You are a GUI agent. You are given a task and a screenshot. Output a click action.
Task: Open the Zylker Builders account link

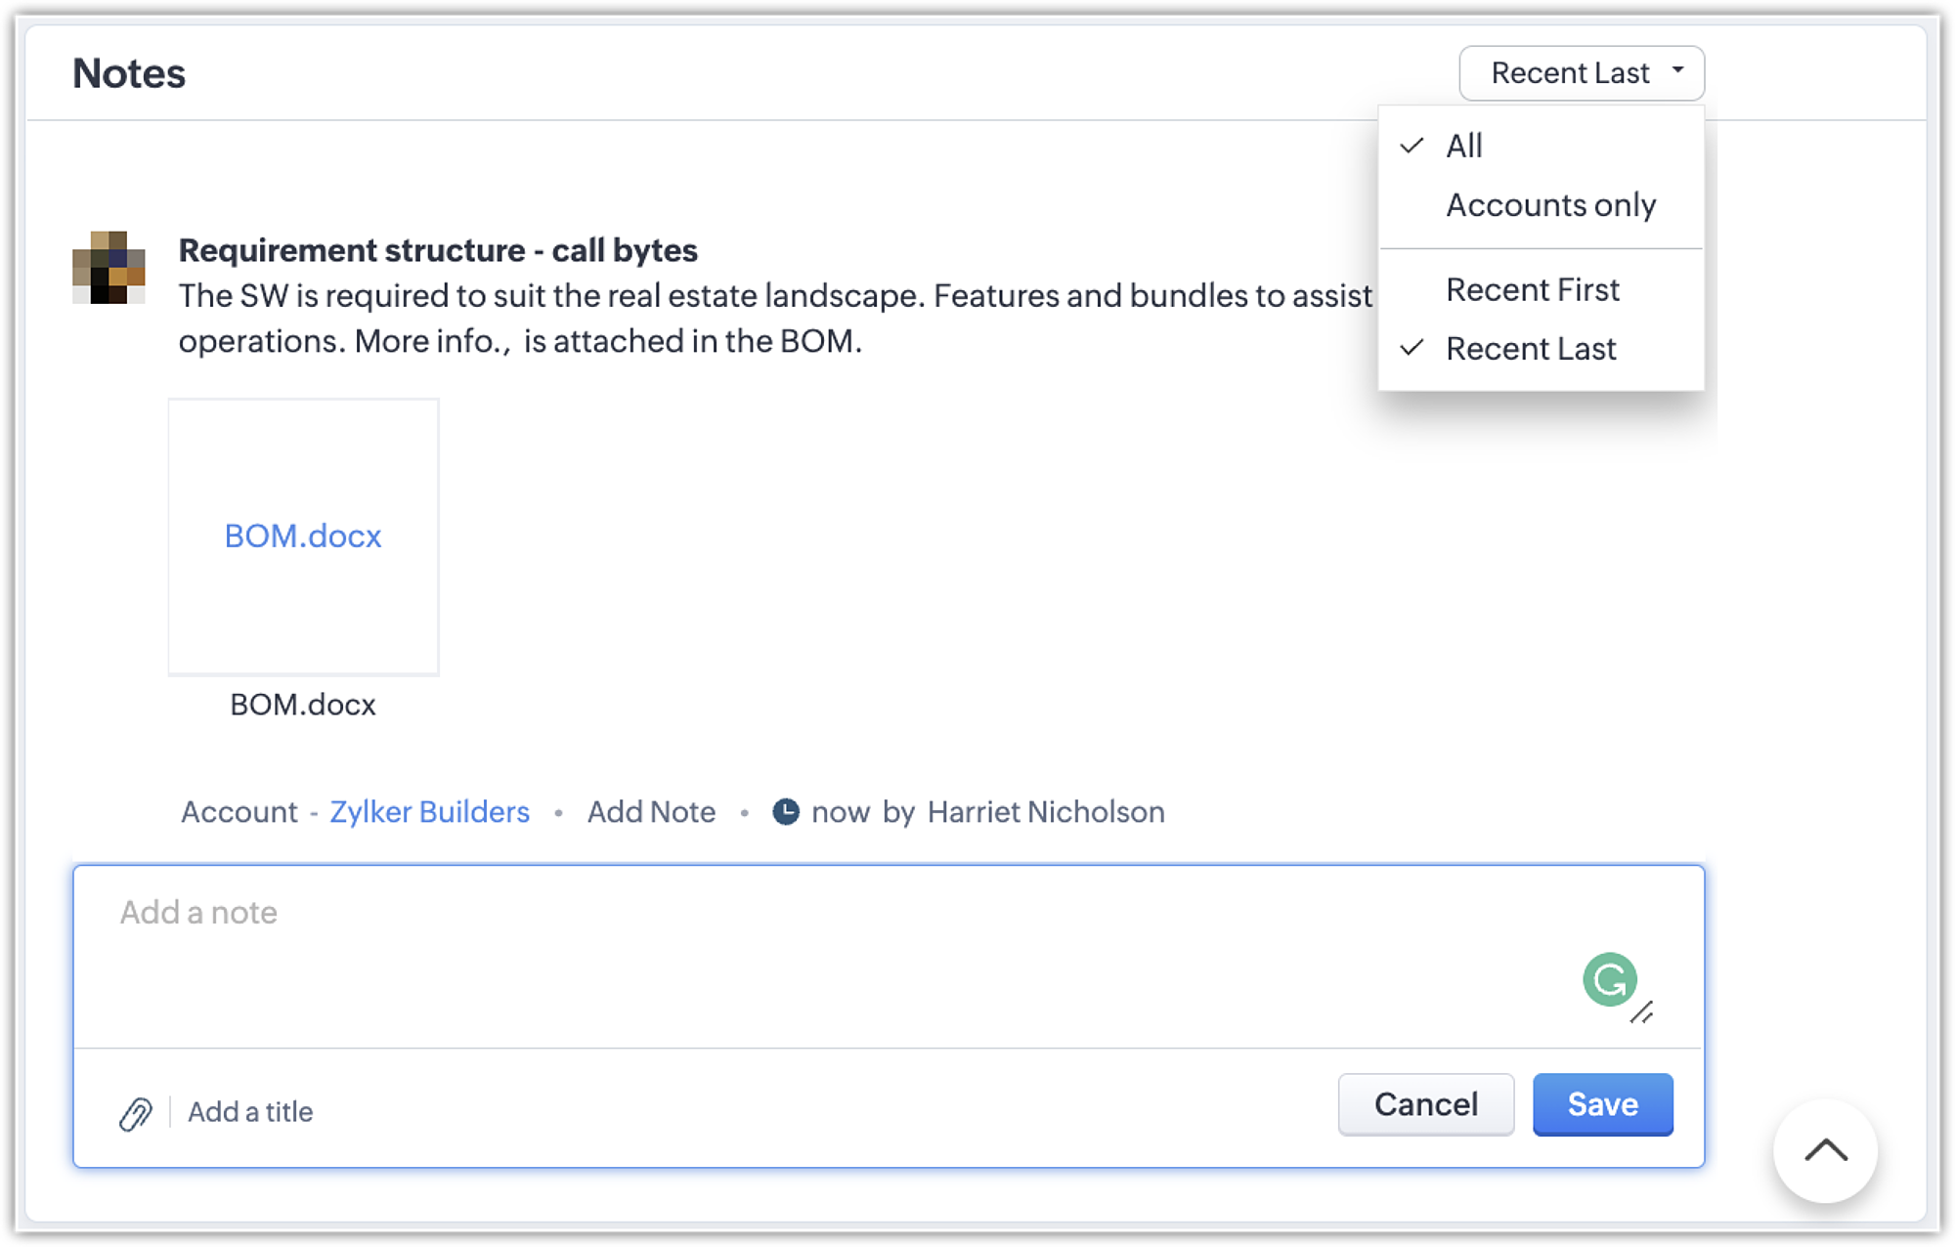coord(429,812)
